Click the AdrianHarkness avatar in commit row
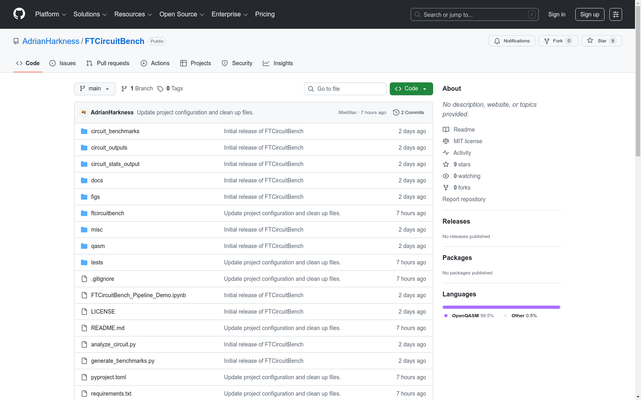Viewport: 641px width, 400px height. (x=84, y=112)
